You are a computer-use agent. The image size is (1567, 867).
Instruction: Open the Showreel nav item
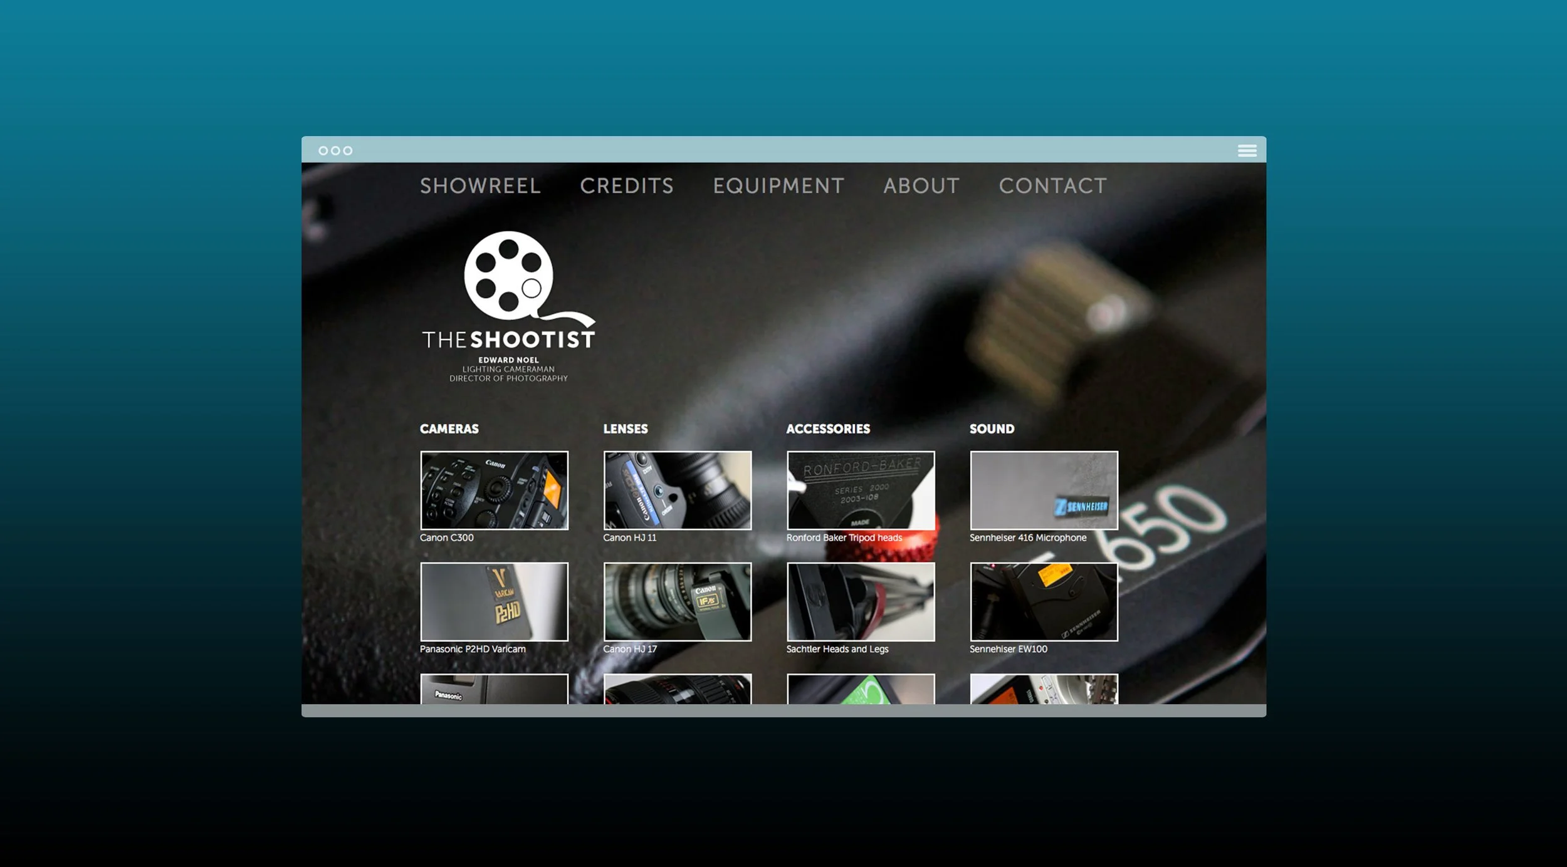click(x=480, y=185)
